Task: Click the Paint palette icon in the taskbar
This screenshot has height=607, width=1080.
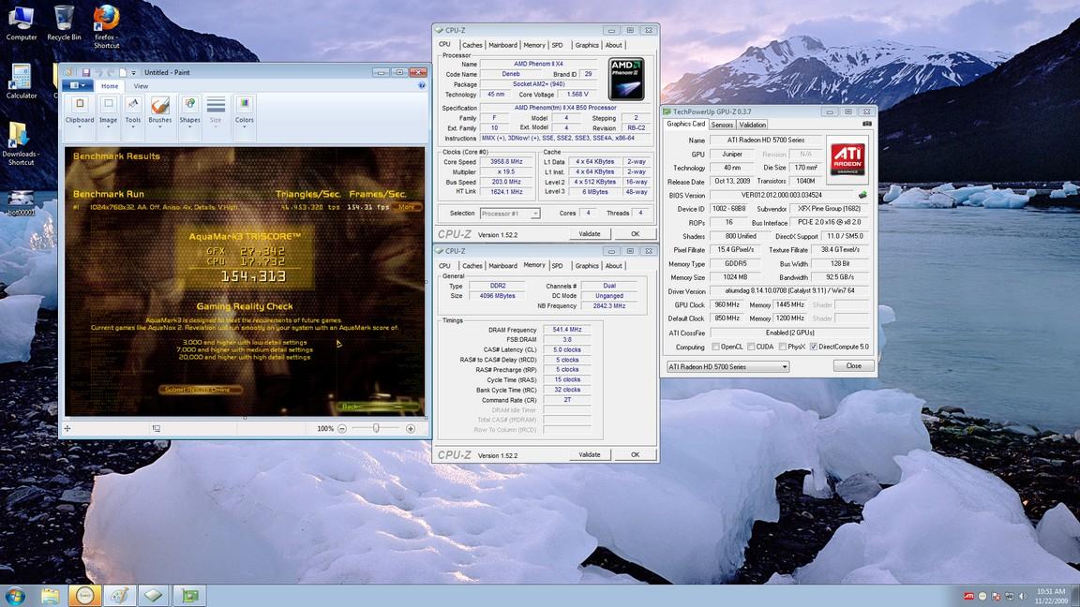Action: coord(119,596)
